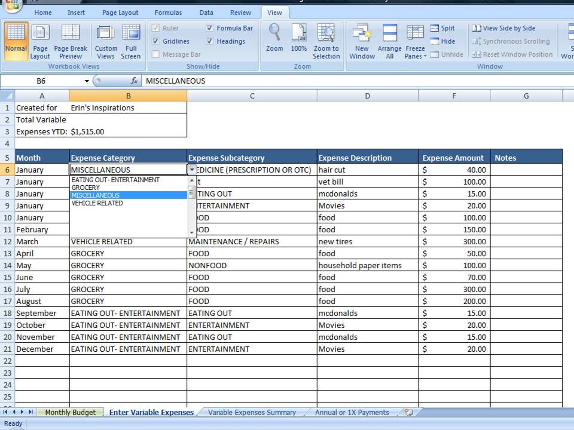Screen dimensions: 574x430
Task: Click the Name Box showing B6
Action: [41, 81]
